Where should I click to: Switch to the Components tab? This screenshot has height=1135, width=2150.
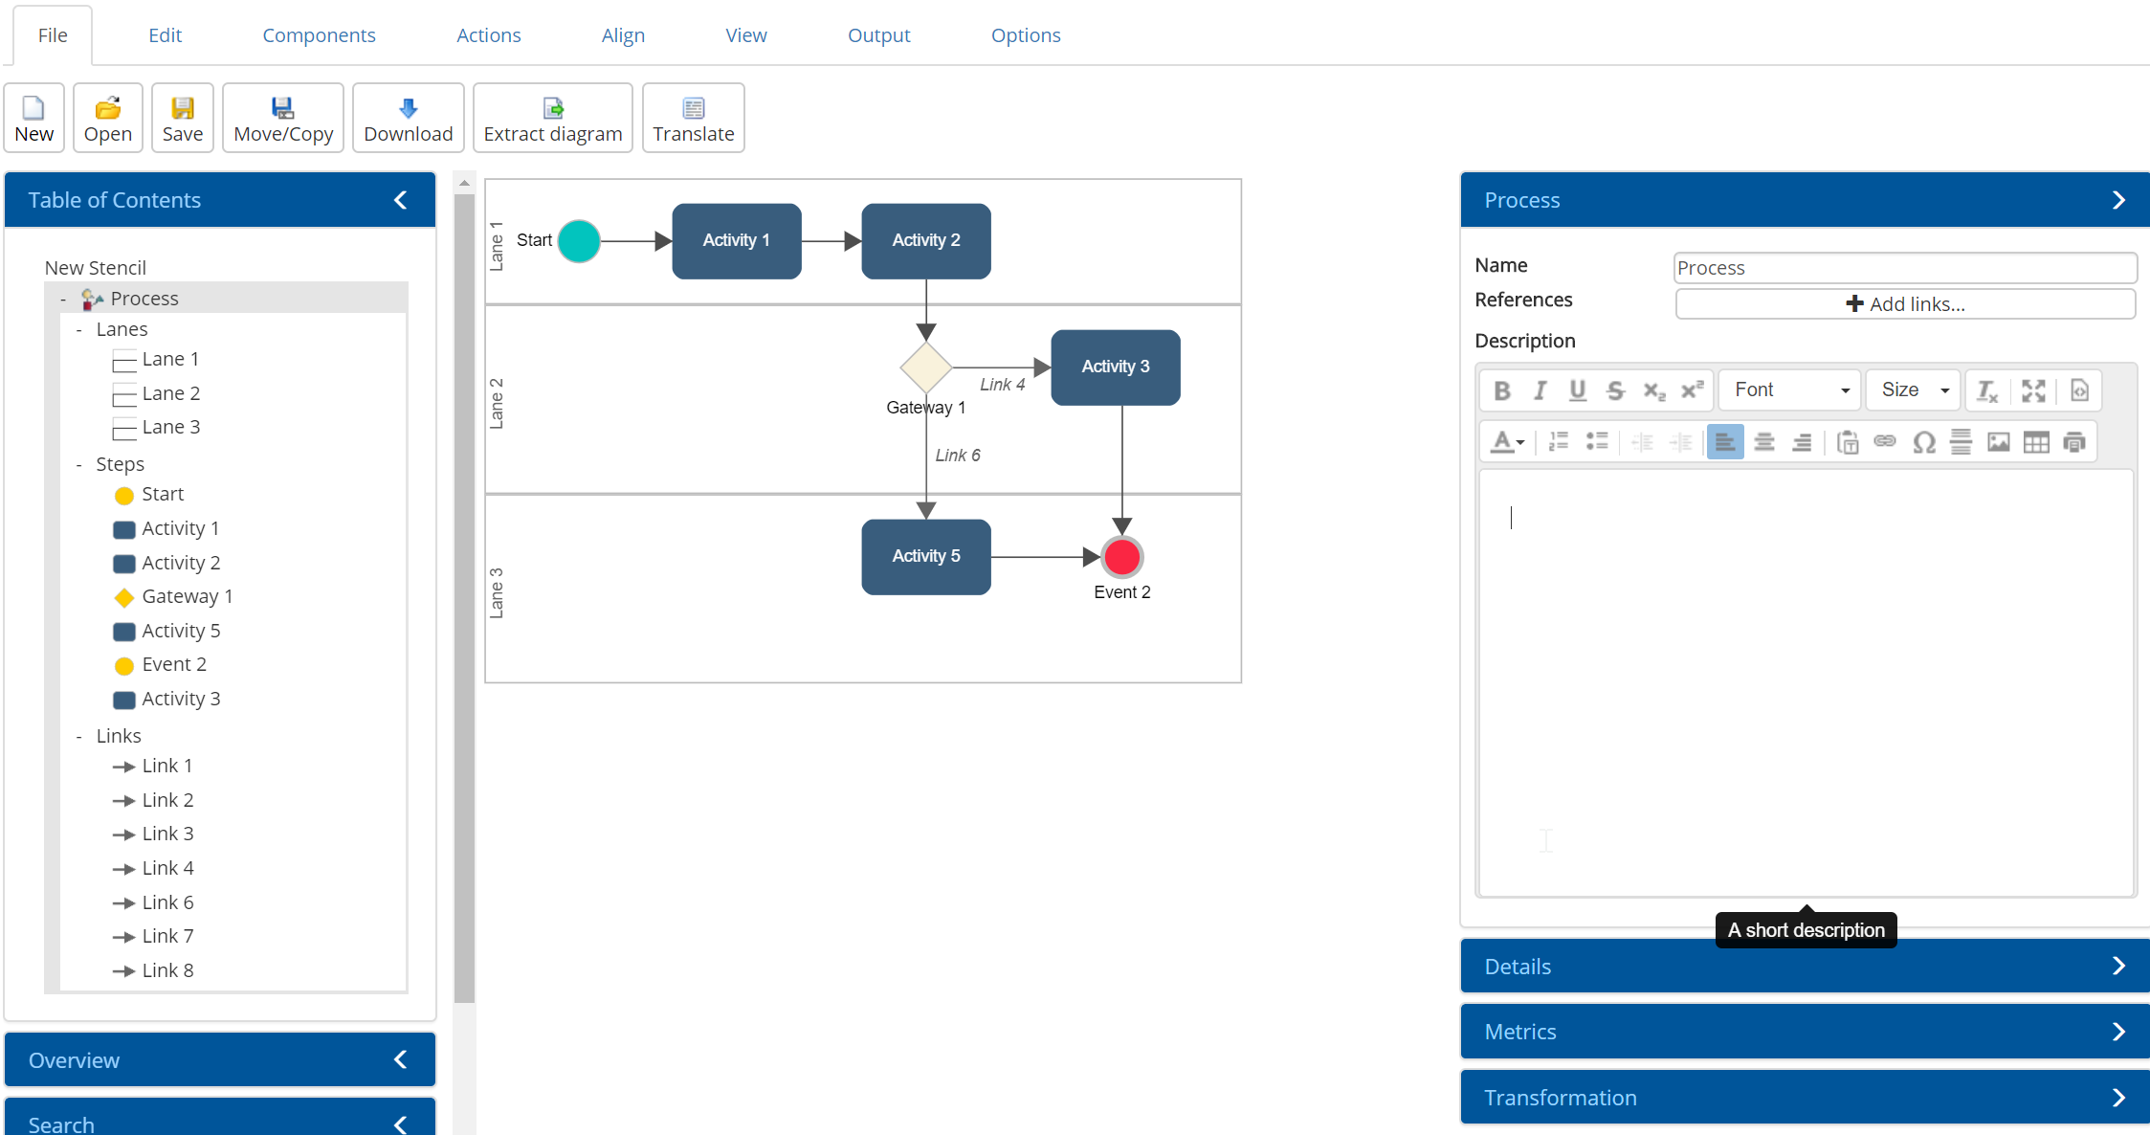pyautogui.click(x=319, y=35)
